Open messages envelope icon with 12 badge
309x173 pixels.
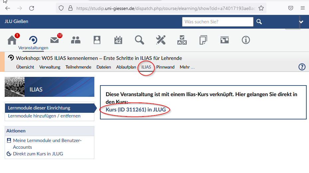point(54,40)
